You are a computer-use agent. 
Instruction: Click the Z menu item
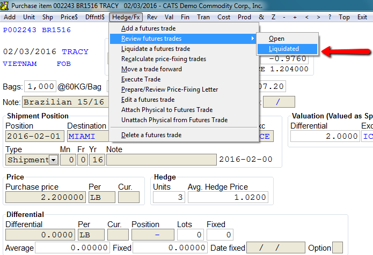pyautogui.click(x=273, y=17)
